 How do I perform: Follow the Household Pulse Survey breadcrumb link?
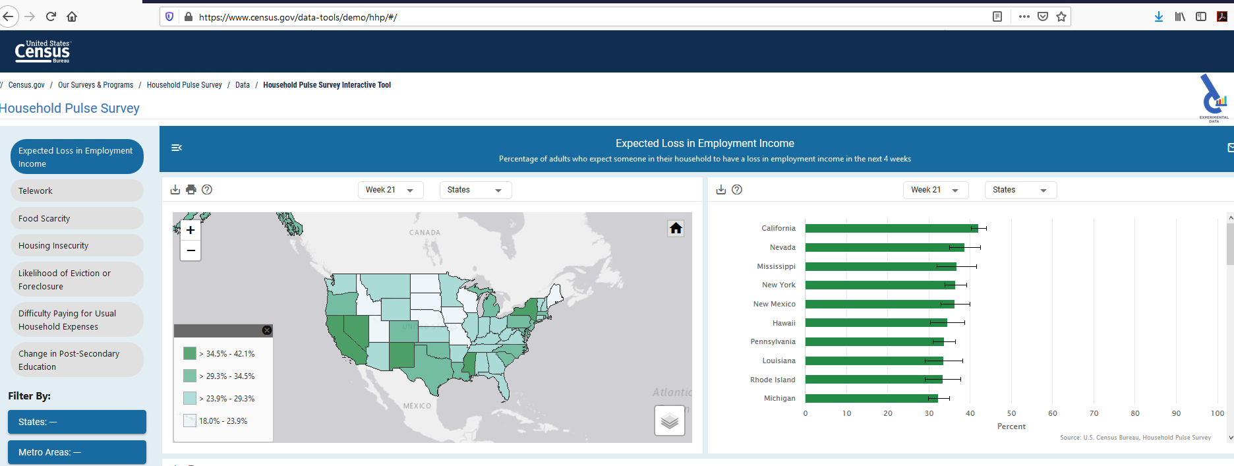184,85
